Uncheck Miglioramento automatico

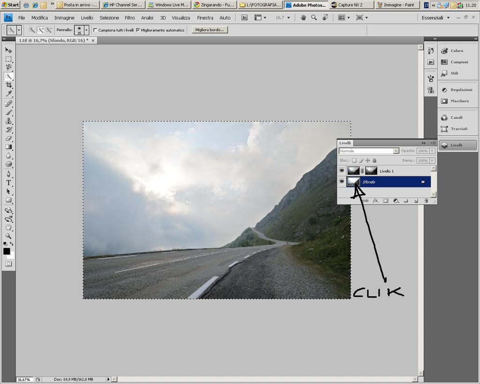pos(138,30)
